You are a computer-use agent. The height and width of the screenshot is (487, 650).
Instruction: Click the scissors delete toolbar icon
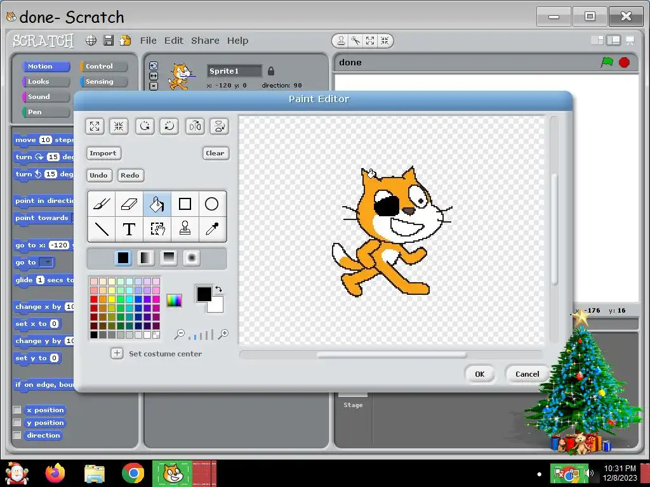click(x=355, y=41)
